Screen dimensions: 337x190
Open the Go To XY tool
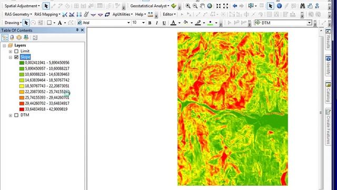317,6
